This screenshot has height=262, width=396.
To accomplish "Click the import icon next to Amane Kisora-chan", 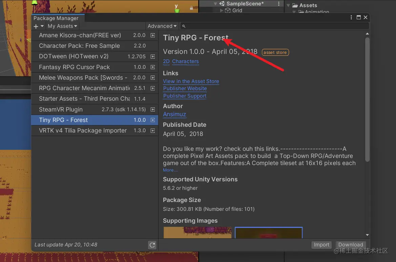I will [153, 35].
